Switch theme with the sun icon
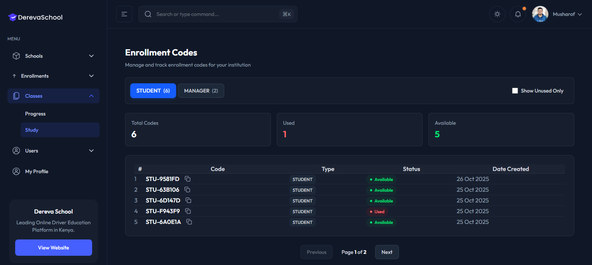The height and width of the screenshot is (265, 592). coord(497,14)
